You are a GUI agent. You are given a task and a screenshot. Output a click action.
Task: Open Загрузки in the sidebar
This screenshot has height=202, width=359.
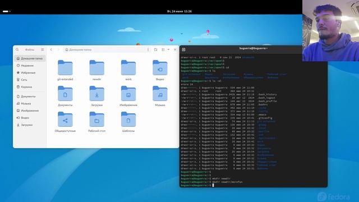30,125
